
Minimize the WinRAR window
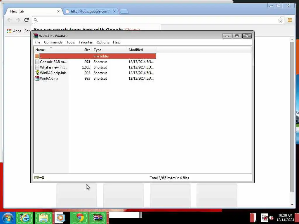tap(227, 36)
